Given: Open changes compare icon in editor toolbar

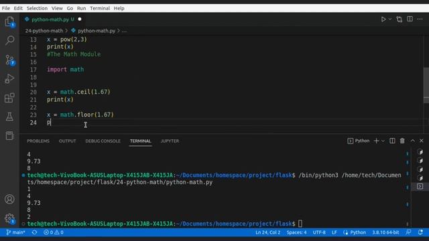Looking at the screenshot, I should tap(400, 19).
